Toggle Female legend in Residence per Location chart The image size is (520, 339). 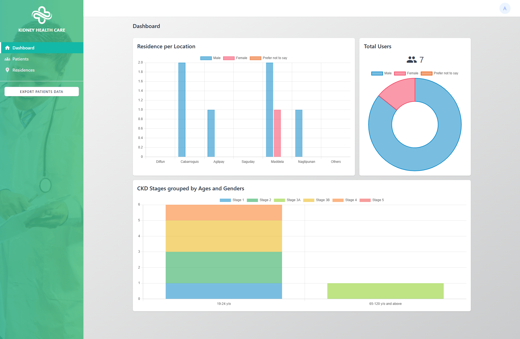pyautogui.click(x=235, y=58)
